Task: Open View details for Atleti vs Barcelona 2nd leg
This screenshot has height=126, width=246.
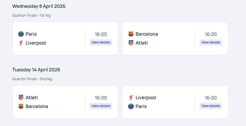Action: 101,106
